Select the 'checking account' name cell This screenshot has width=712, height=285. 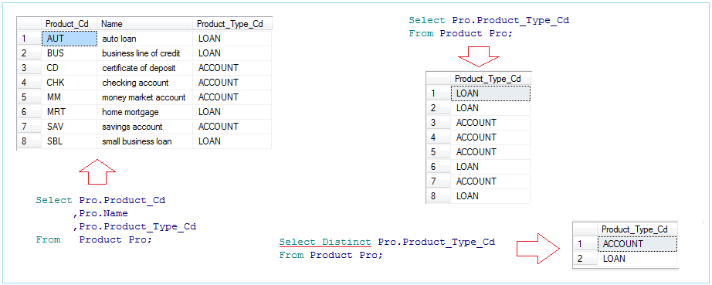coord(145,83)
